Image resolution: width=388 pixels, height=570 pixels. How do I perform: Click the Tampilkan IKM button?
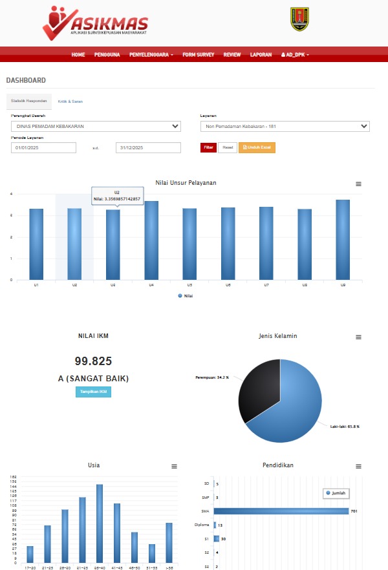pyautogui.click(x=94, y=392)
